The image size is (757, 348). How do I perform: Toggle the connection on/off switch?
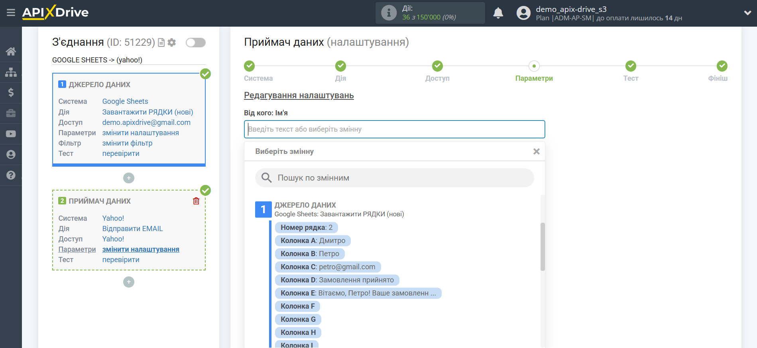[x=196, y=43]
